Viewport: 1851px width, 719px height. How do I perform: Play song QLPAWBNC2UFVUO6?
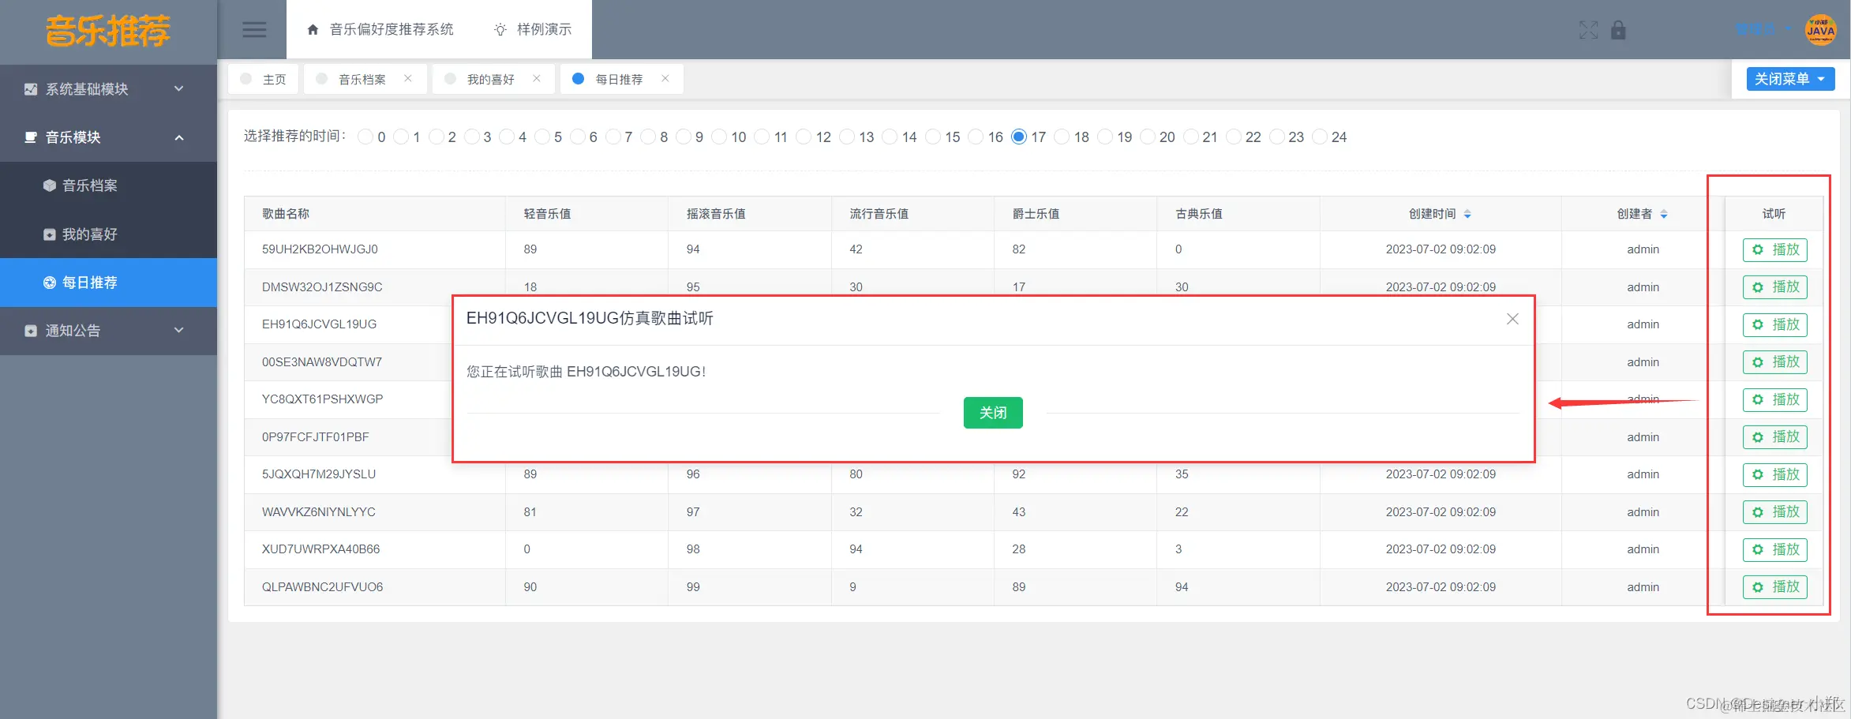coord(1774,587)
